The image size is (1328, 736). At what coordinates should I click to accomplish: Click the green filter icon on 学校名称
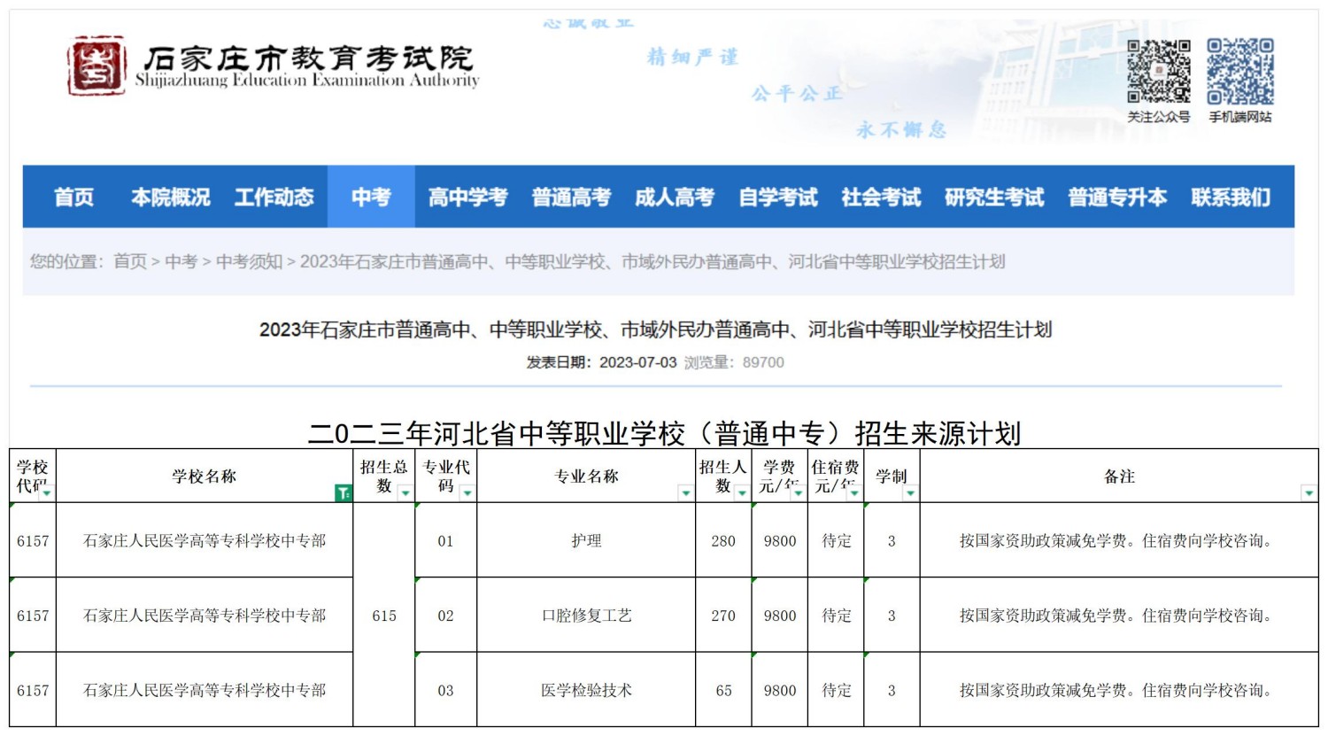click(x=344, y=493)
